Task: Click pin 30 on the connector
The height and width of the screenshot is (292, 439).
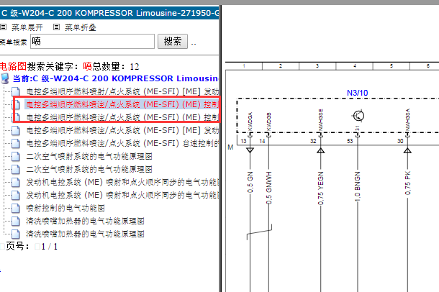Action: coord(400,141)
